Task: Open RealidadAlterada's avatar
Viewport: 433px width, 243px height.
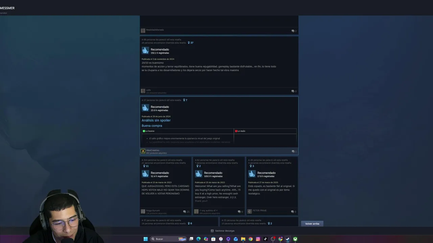Action: click(143, 31)
